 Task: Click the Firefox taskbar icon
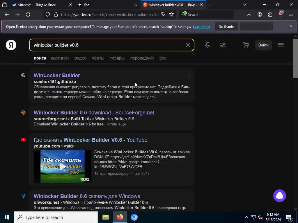pyautogui.click(x=120, y=217)
